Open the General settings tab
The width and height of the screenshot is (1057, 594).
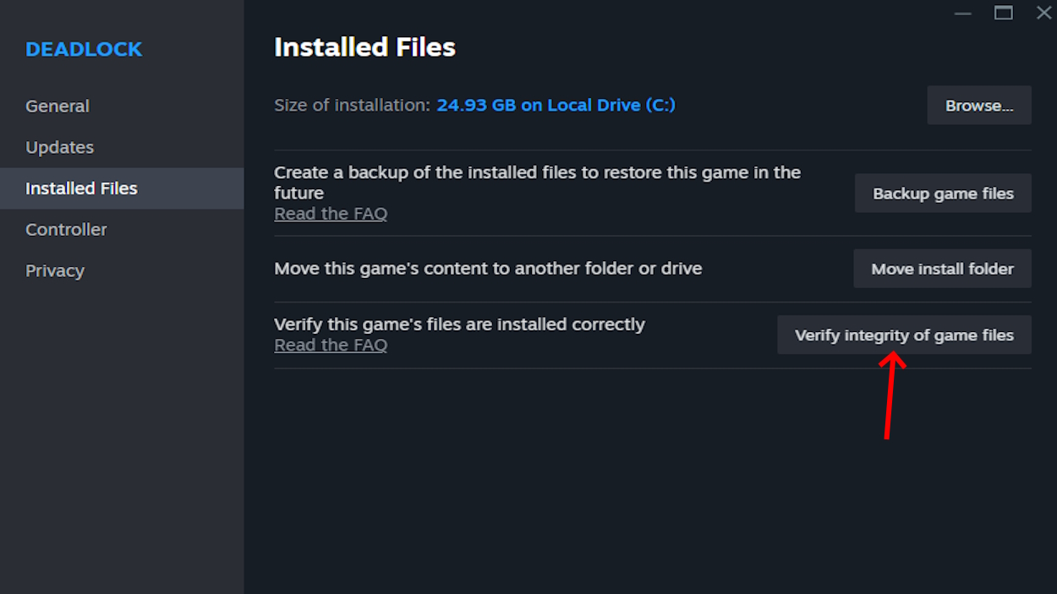58,106
